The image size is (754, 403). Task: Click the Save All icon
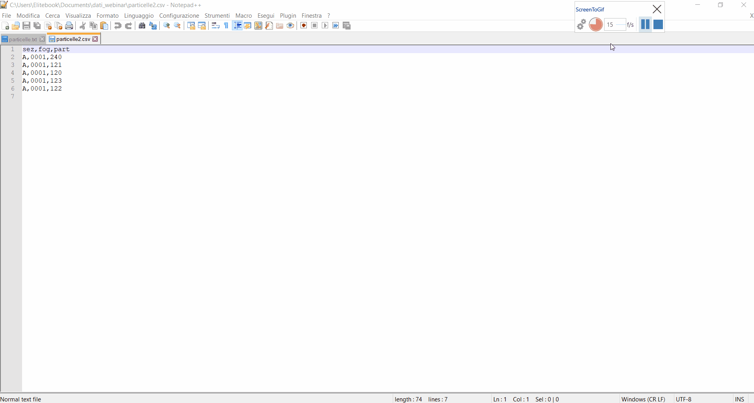[x=37, y=26]
